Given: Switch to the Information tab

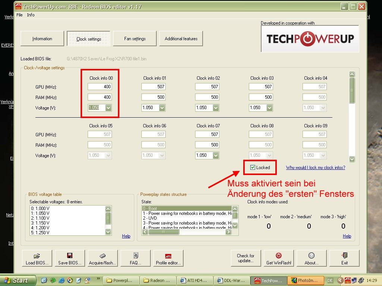Looking at the screenshot, I should coord(42,39).
